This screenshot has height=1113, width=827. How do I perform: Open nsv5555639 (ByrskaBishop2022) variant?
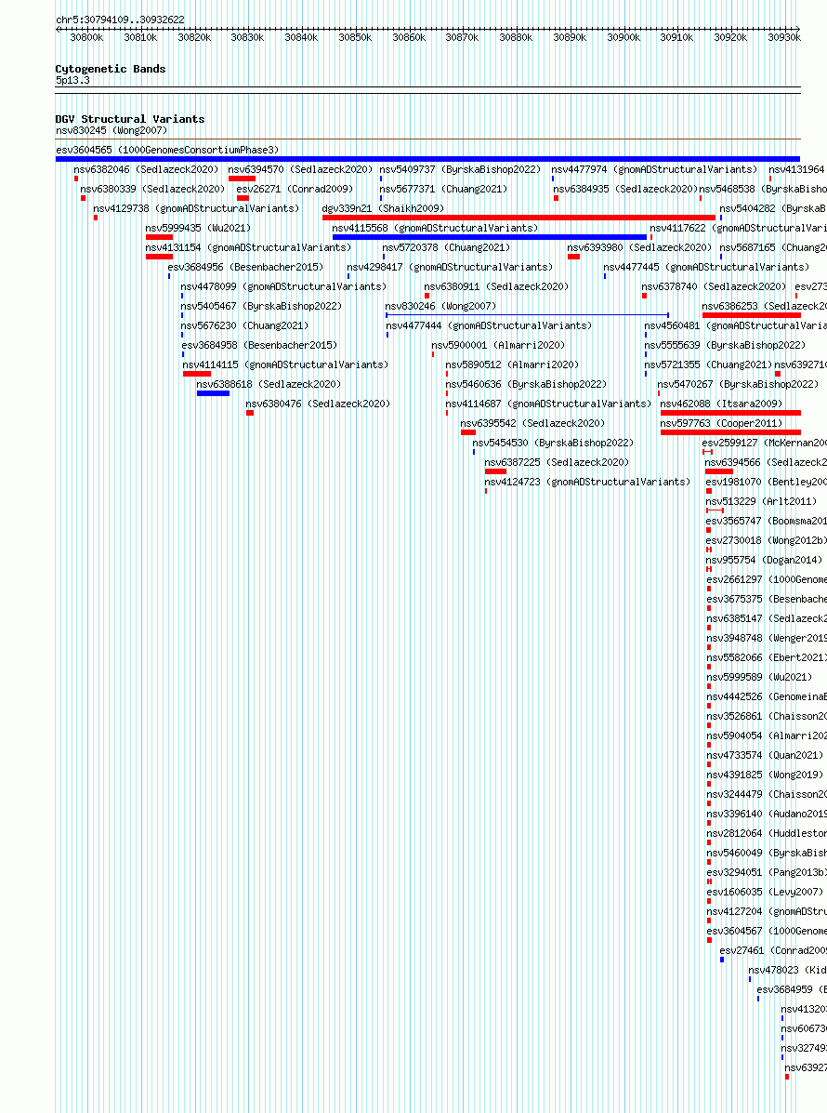pyautogui.click(x=725, y=345)
